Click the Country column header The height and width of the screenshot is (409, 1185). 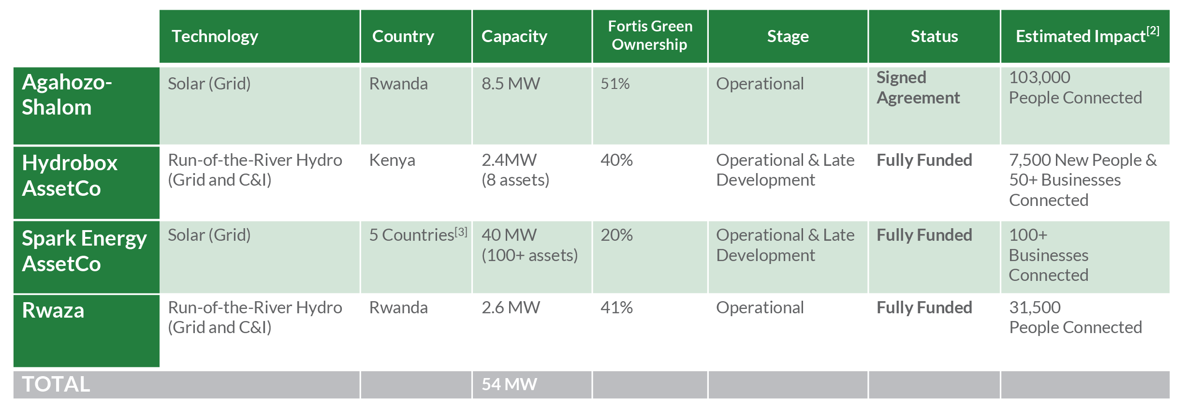point(403,36)
